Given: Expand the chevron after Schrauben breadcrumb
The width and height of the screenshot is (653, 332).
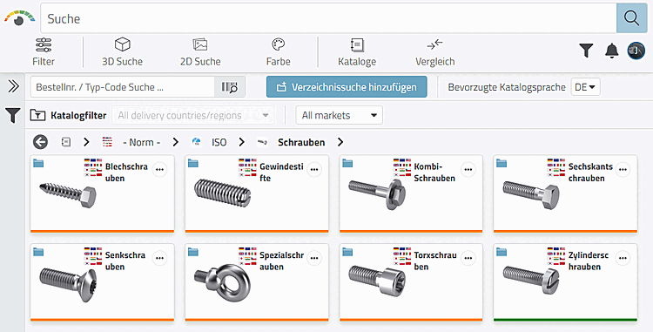Looking at the screenshot, I should 340,142.
